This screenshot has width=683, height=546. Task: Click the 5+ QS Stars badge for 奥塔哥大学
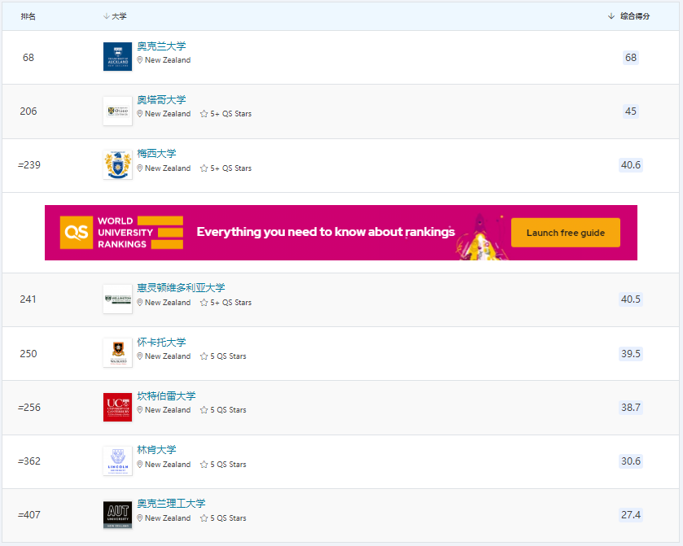click(226, 114)
